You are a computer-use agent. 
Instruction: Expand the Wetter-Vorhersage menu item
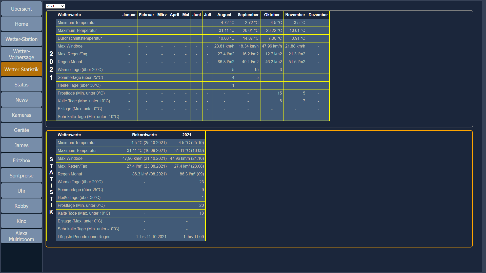pos(22,54)
